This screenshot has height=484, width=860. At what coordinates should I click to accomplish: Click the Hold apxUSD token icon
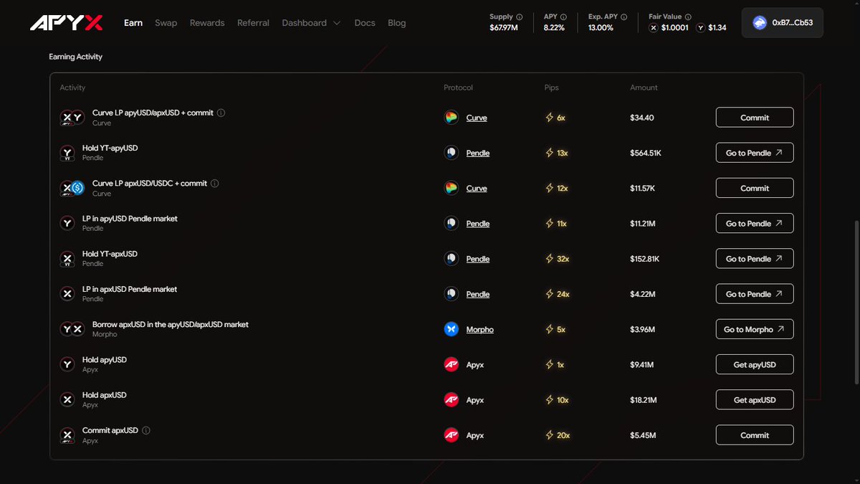tap(67, 400)
